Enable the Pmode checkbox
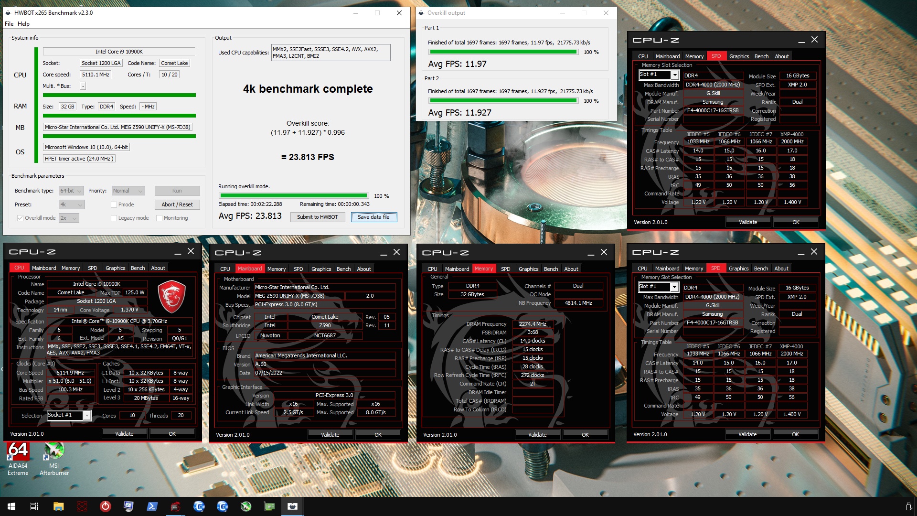This screenshot has height=516, width=917. point(114,204)
